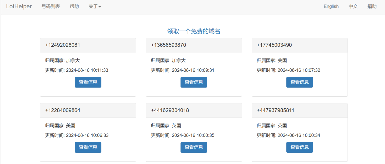Viewport: 385px width, 164px height.
Task: Click the 领取一个免费的域名 headline link
Action: (x=194, y=31)
